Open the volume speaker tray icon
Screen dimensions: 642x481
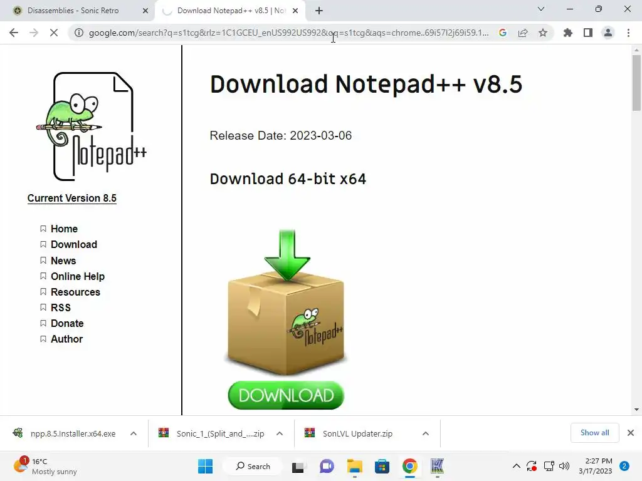point(564,466)
